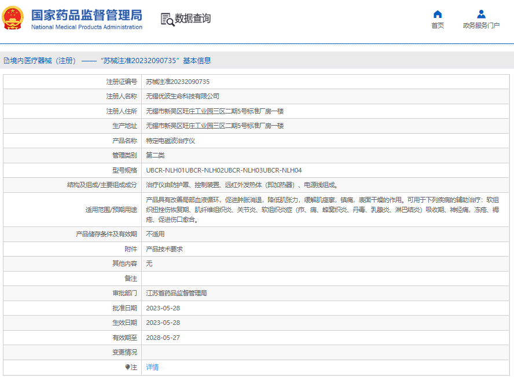This screenshot has width=514, height=377.
Task: Click attachment value 产品技术要求
Action: click(x=164, y=249)
